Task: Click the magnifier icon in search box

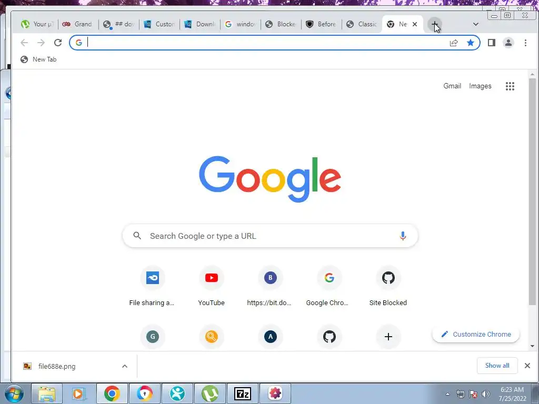Action: click(x=137, y=236)
